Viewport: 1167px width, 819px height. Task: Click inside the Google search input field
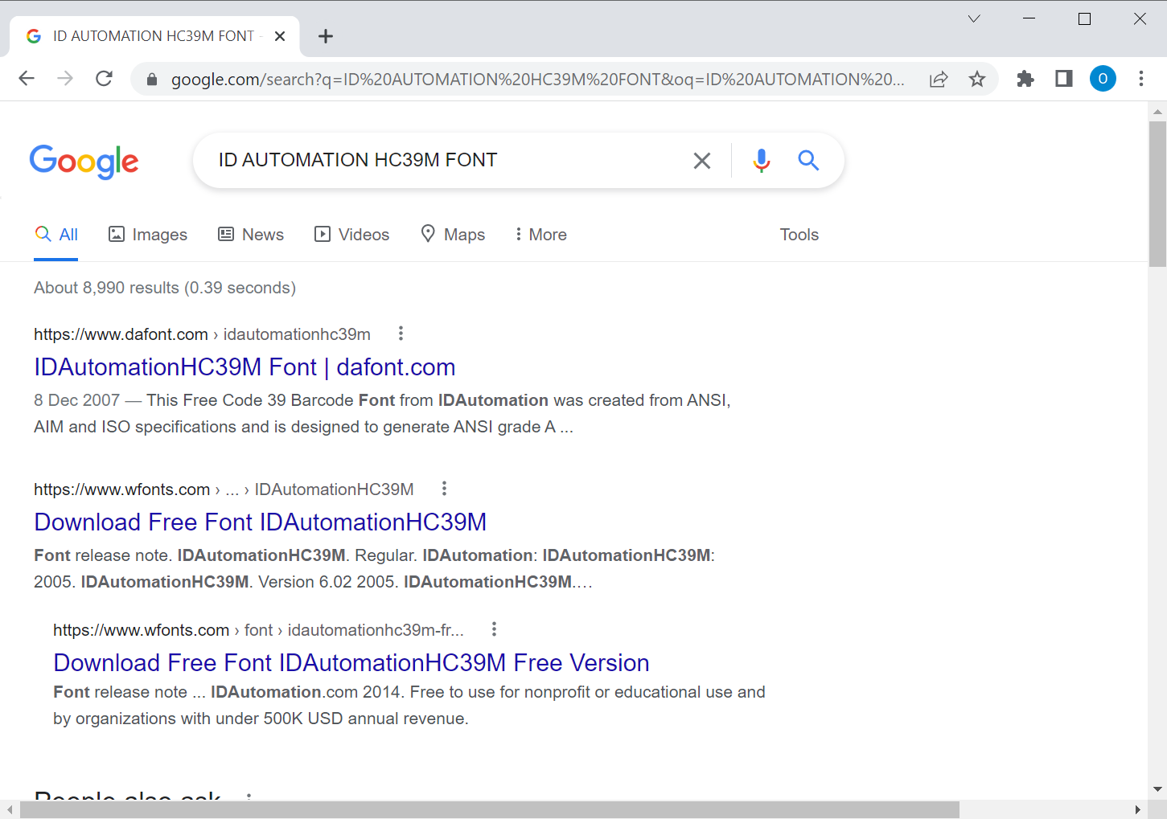click(x=442, y=161)
